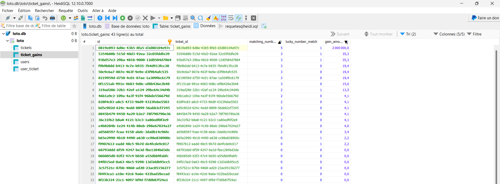Open the Aide menu
The image size is (500, 184).
[x=112, y=11]
